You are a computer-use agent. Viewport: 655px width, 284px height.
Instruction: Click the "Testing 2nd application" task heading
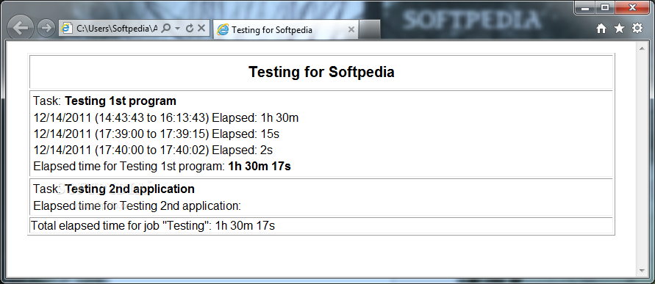pos(130,189)
